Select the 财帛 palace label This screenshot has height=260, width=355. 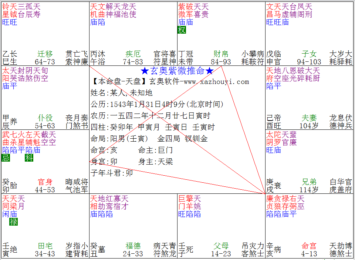(x=221, y=54)
